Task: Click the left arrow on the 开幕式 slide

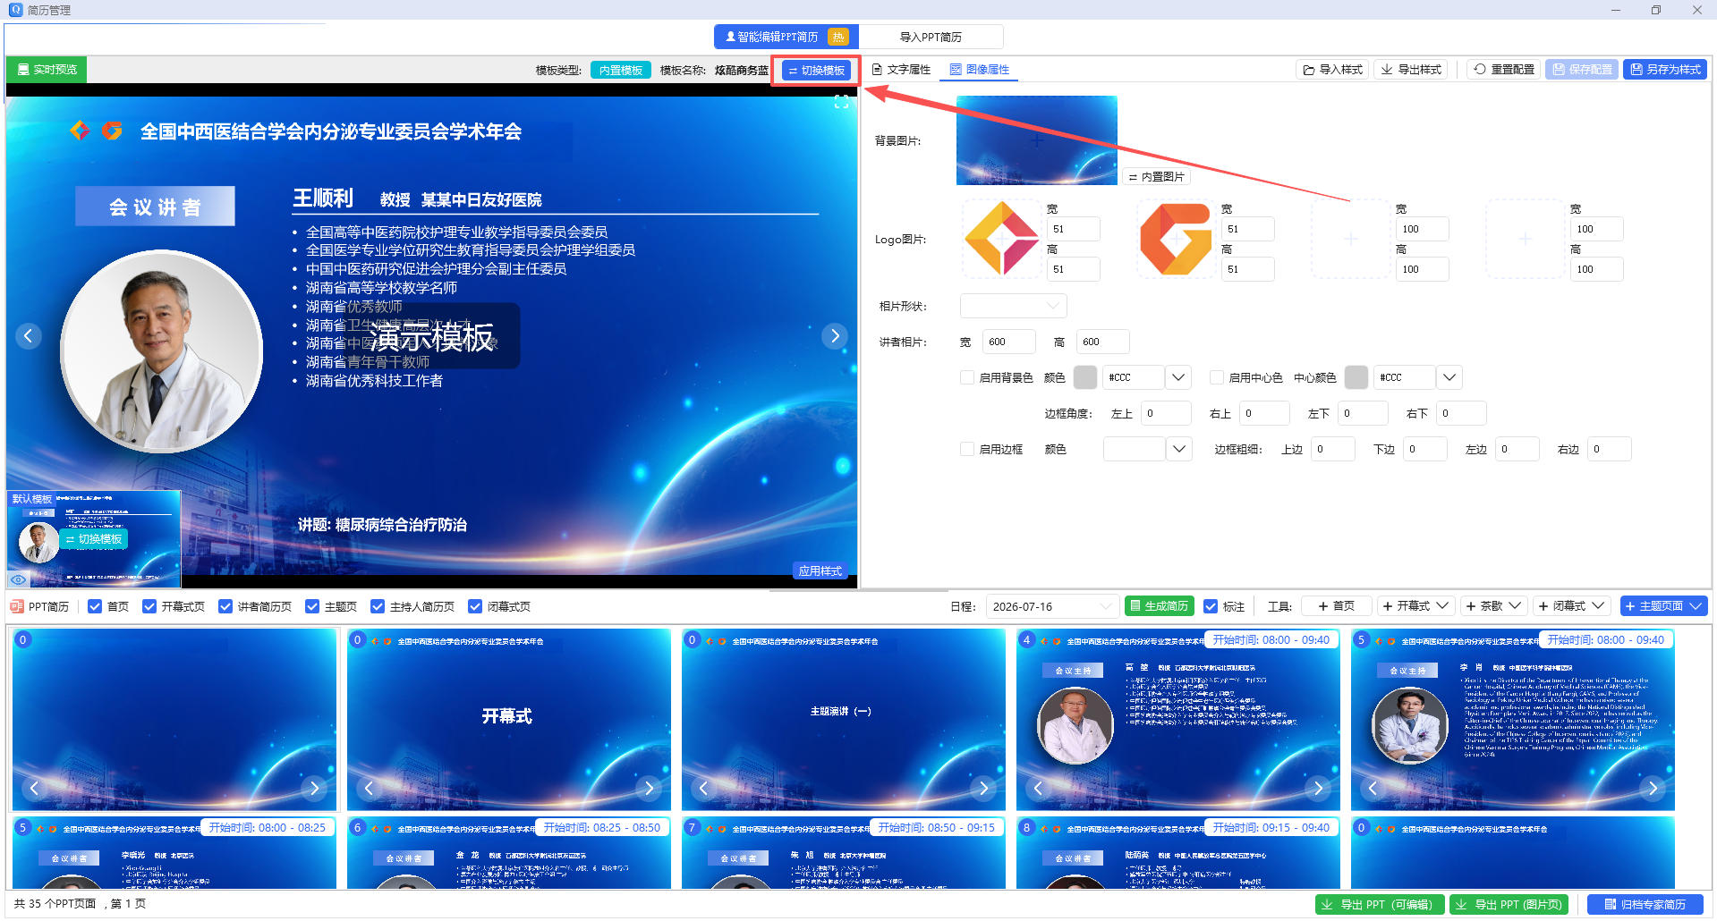Action: [x=369, y=788]
